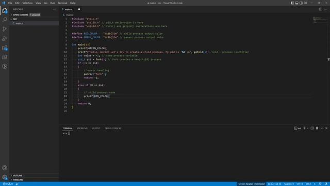Split the terminal
330x186 pixels.
click(x=312, y=128)
